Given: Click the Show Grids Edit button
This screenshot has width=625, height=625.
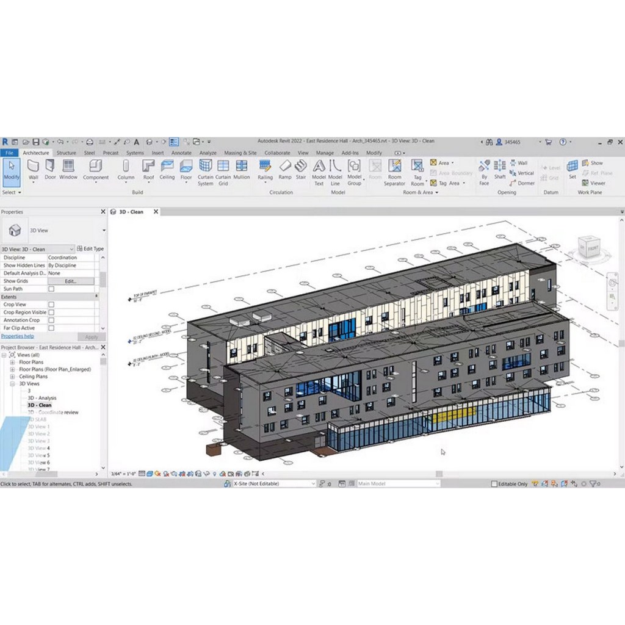Looking at the screenshot, I should point(71,281).
